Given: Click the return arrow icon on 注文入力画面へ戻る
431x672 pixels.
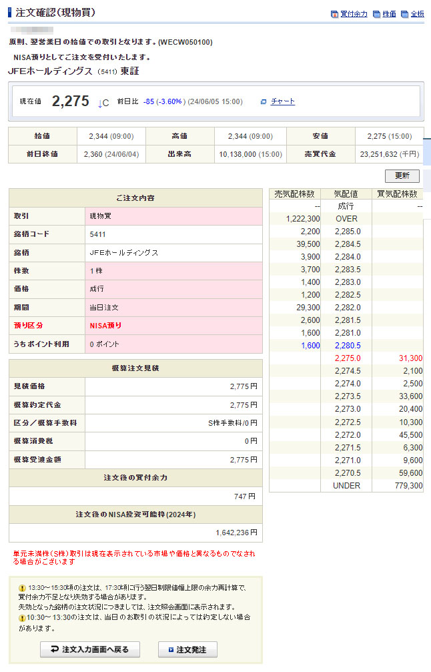Looking at the screenshot, I should [x=53, y=649].
